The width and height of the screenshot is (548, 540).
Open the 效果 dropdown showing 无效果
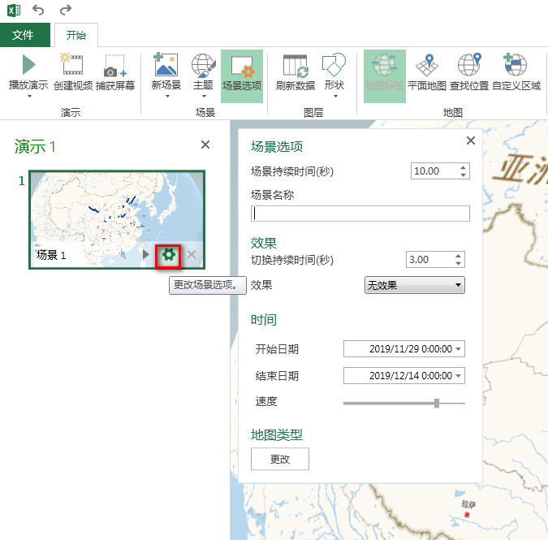415,285
